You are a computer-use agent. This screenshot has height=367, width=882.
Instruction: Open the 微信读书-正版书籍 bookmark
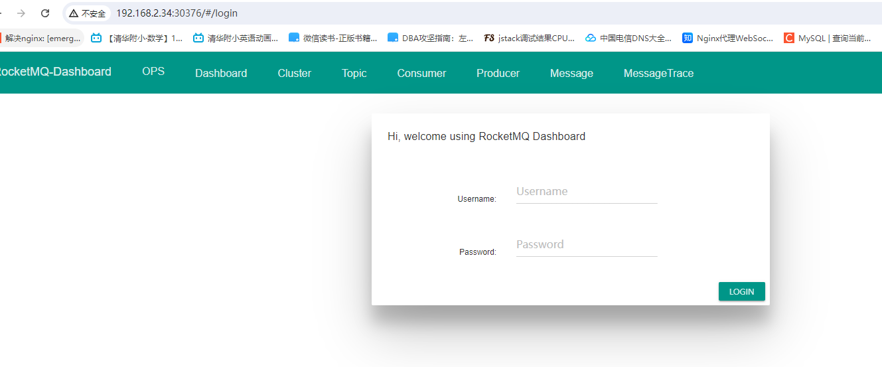click(x=333, y=38)
